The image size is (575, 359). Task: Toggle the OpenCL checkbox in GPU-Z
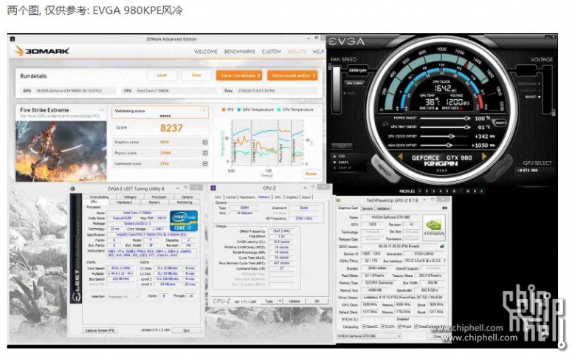tap(364, 326)
